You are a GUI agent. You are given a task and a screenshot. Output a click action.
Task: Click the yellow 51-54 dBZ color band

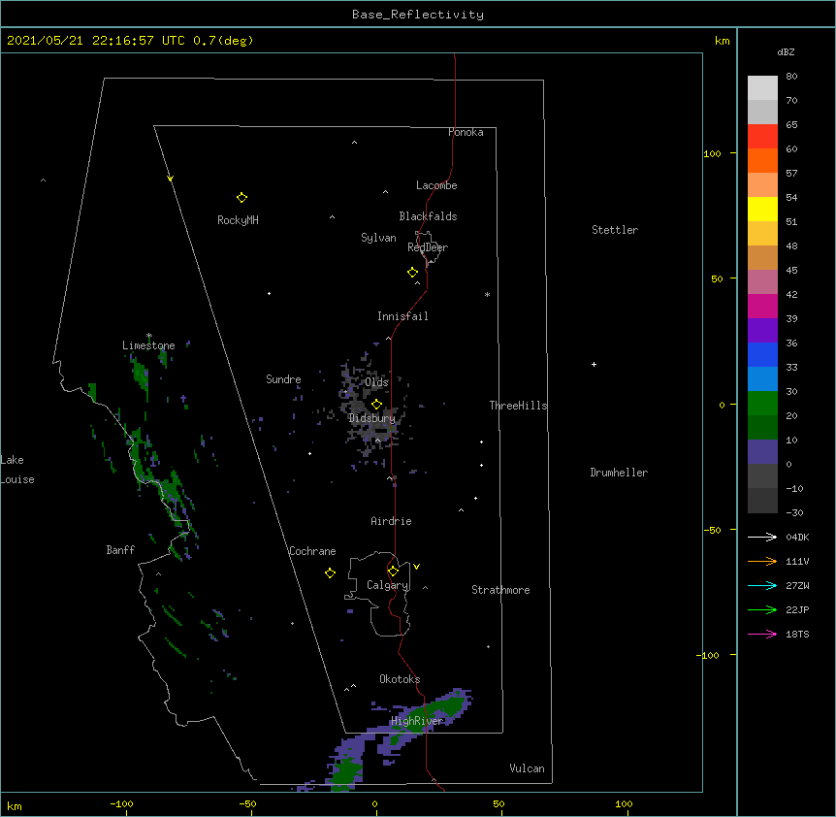click(762, 209)
